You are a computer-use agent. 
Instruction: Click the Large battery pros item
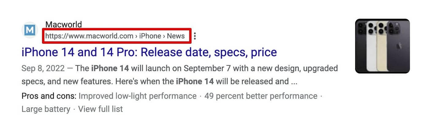coord(46,109)
